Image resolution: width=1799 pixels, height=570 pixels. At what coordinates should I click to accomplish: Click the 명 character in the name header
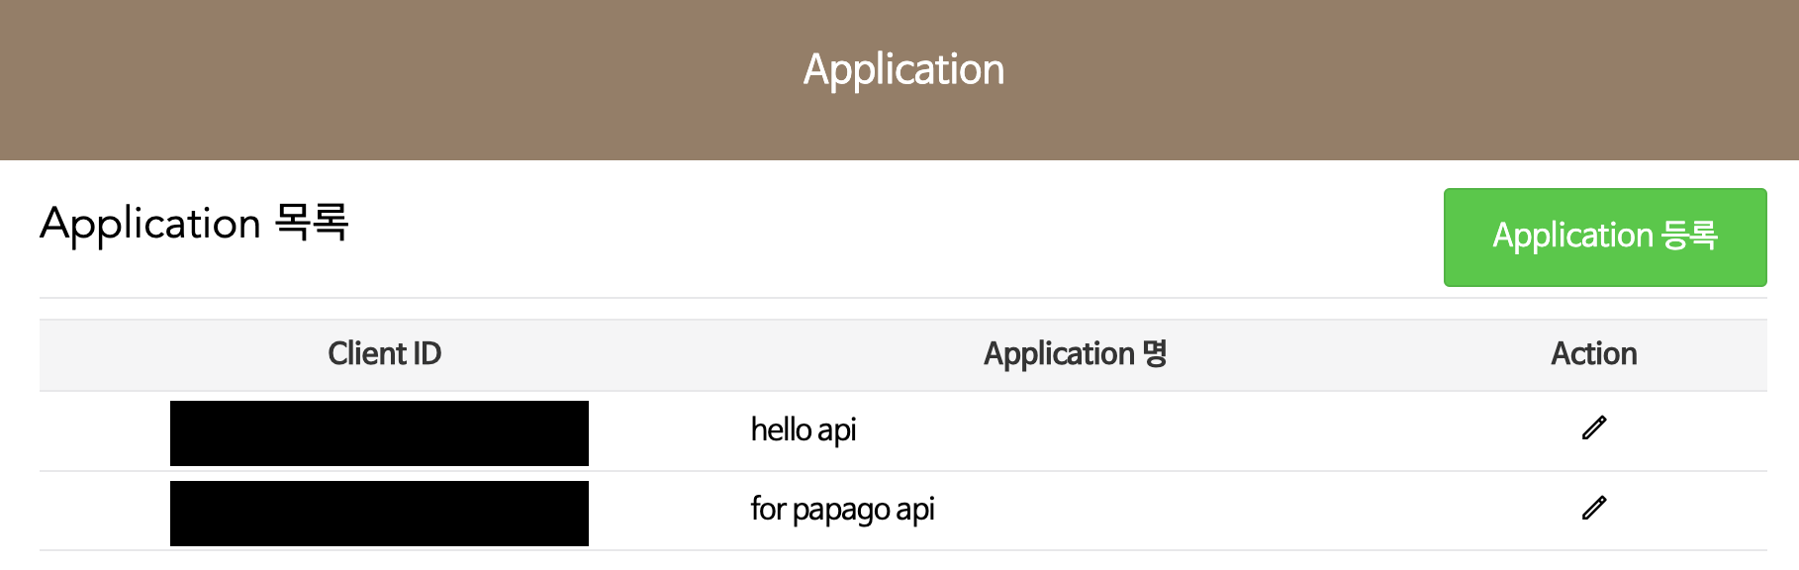tap(1154, 354)
